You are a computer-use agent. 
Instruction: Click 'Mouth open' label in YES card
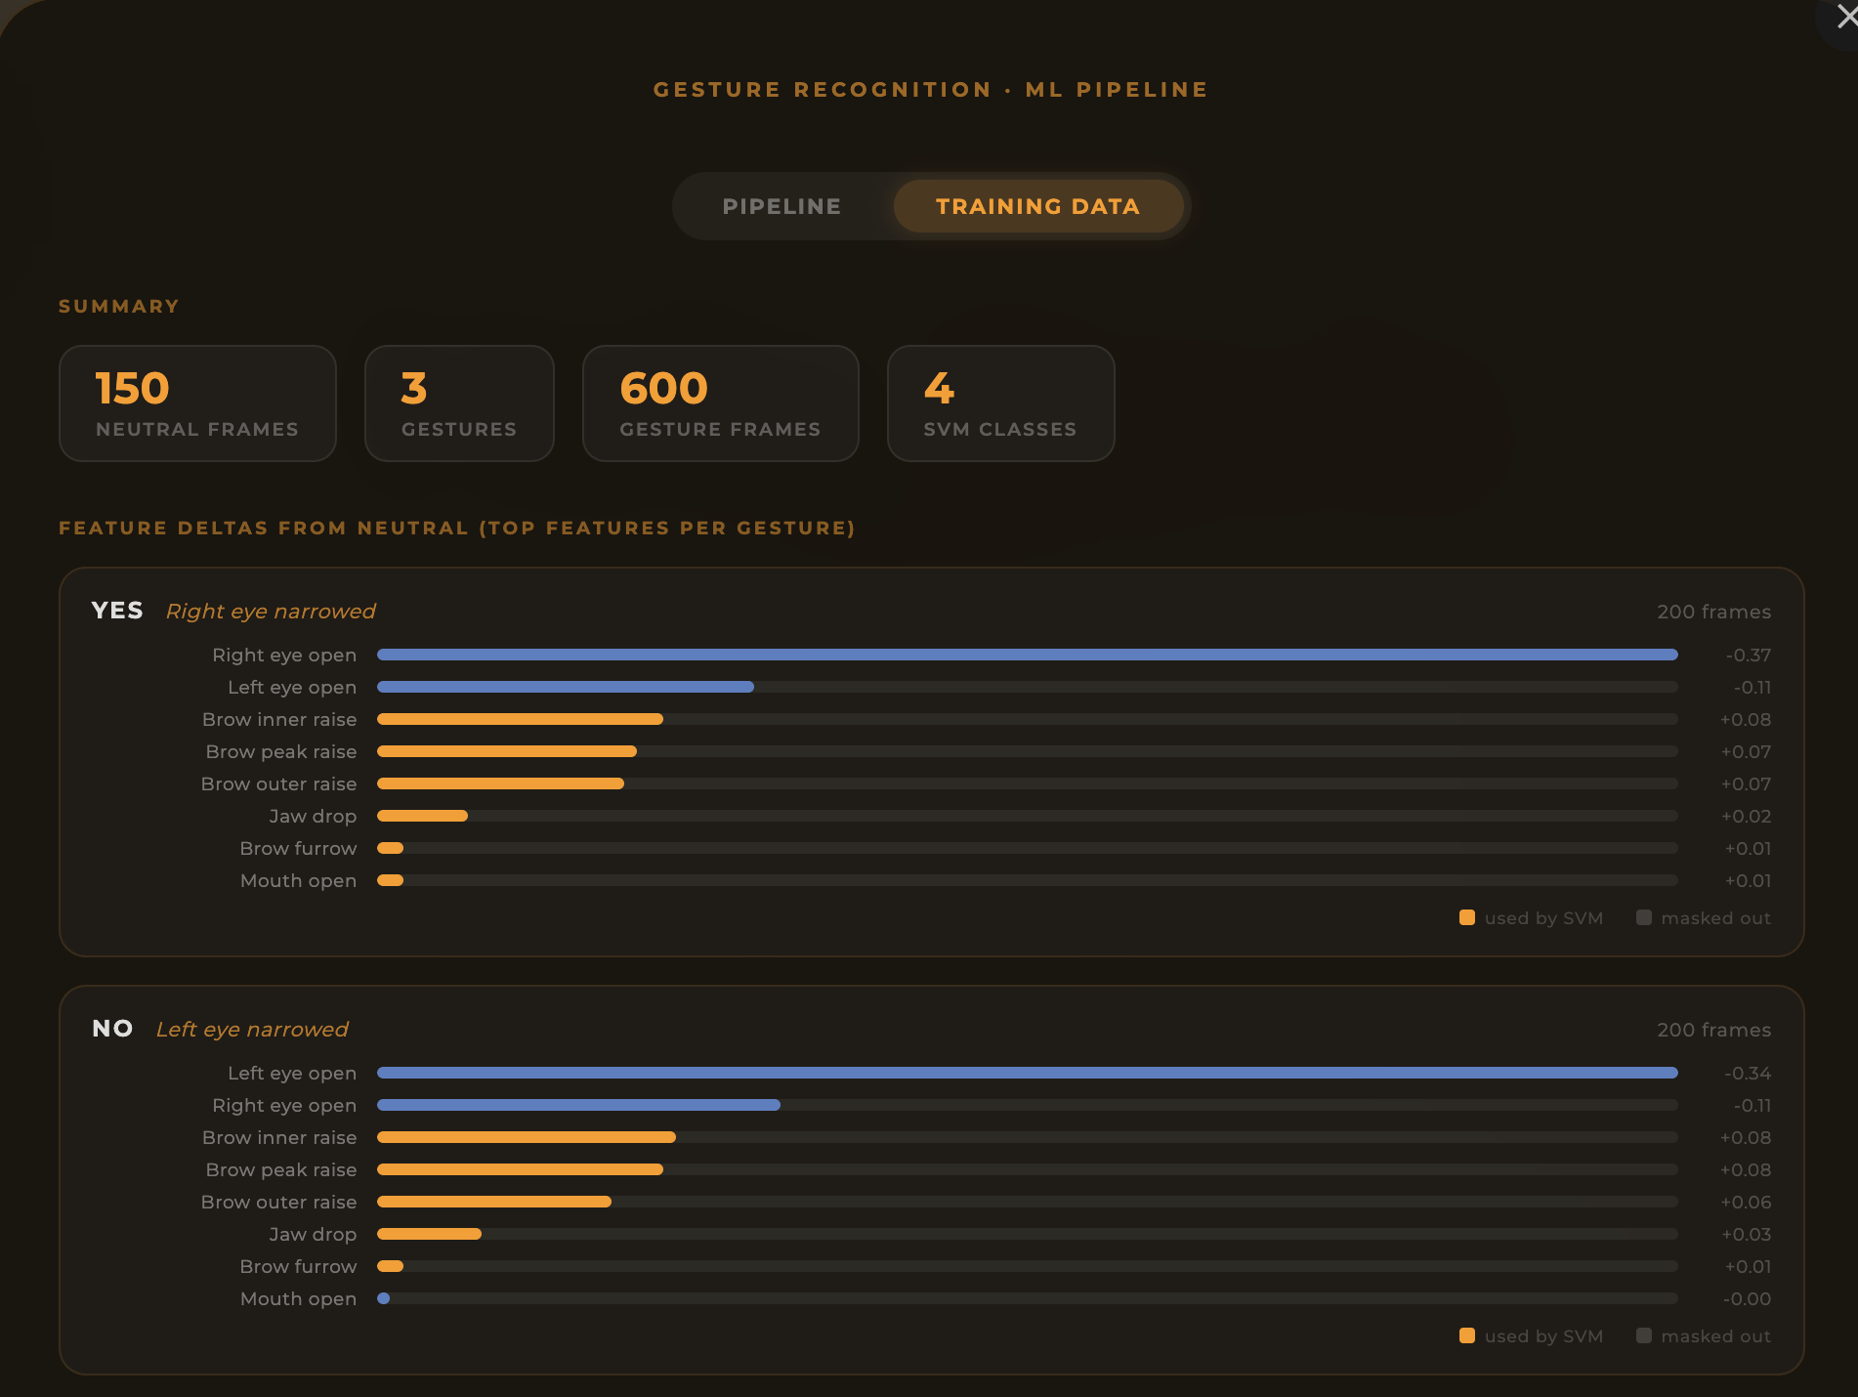pyautogui.click(x=299, y=880)
